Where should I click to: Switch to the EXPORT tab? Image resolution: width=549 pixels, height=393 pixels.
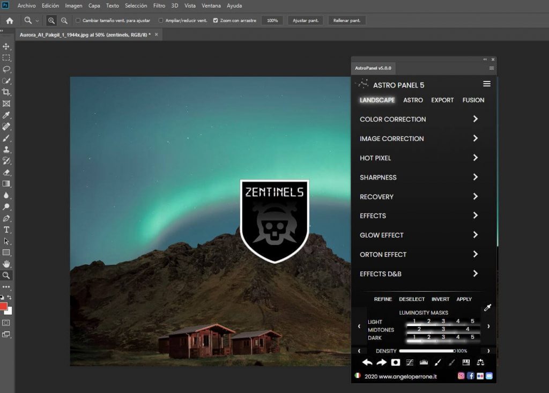pyautogui.click(x=442, y=100)
